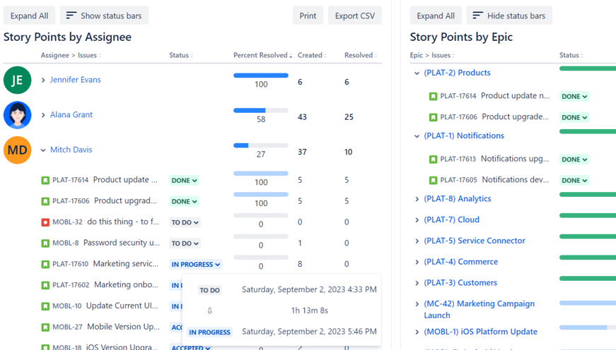Screen dimensions: 616x350
Task: Collapse the (PLAT-2) Products epic
Action: click(x=417, y=73)
